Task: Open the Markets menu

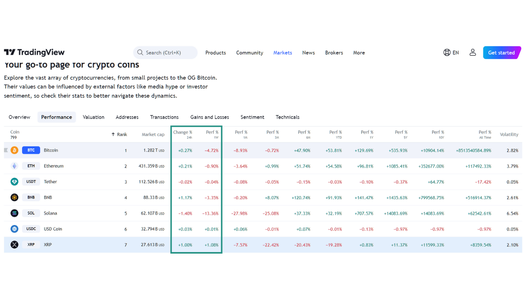Action: tap(282, 53)
